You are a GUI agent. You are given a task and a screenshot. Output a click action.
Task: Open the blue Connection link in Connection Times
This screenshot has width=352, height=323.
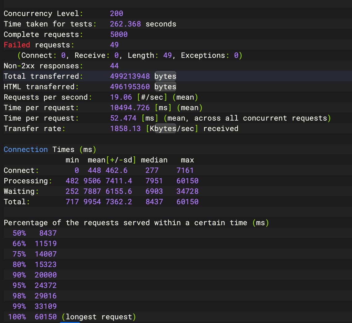click(x=26, y=149)
